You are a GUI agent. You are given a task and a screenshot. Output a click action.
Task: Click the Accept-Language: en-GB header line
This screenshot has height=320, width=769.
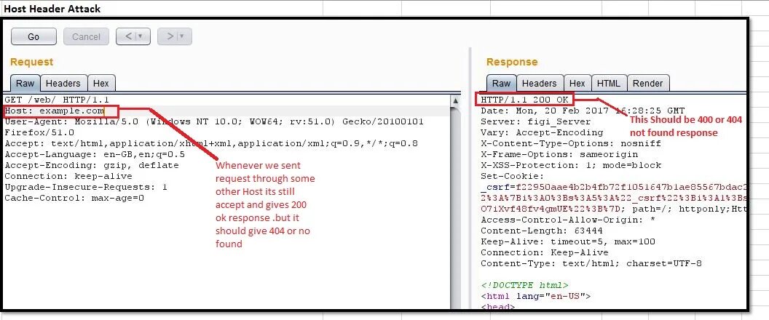(x=95, y=154)
